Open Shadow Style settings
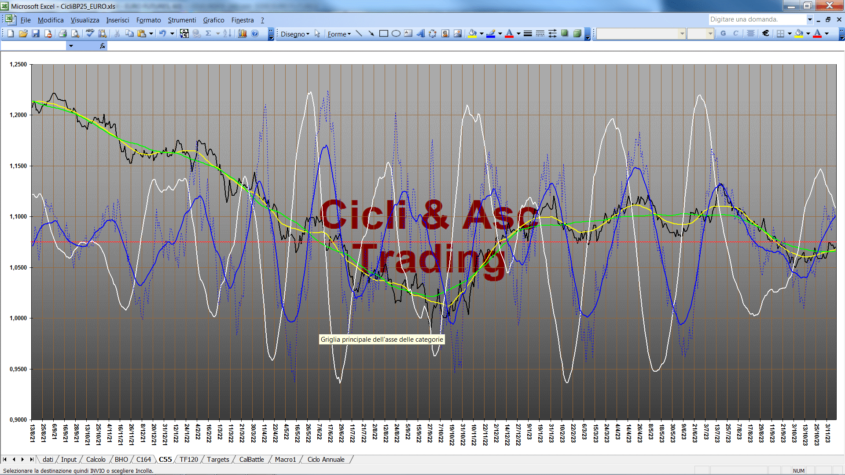 click(565, 33)
